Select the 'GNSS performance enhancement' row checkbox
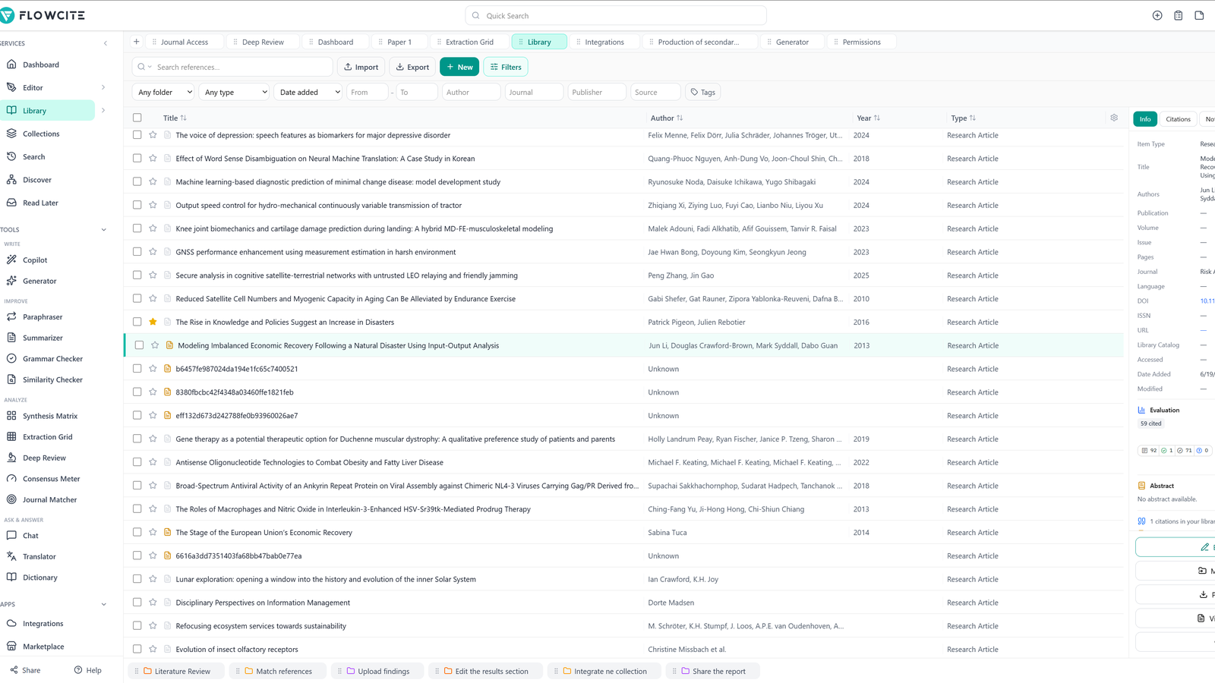 point(137,252)
